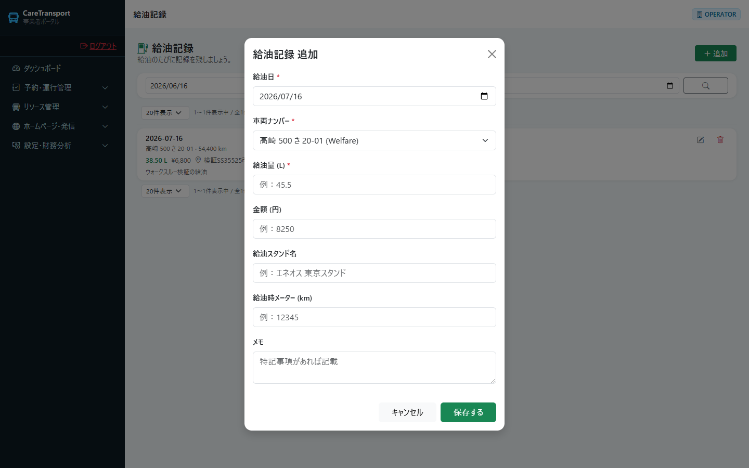Click the CareTransport bus logo
The height and width of the screenshot is (468, 749).
click(x=14, y=18)
